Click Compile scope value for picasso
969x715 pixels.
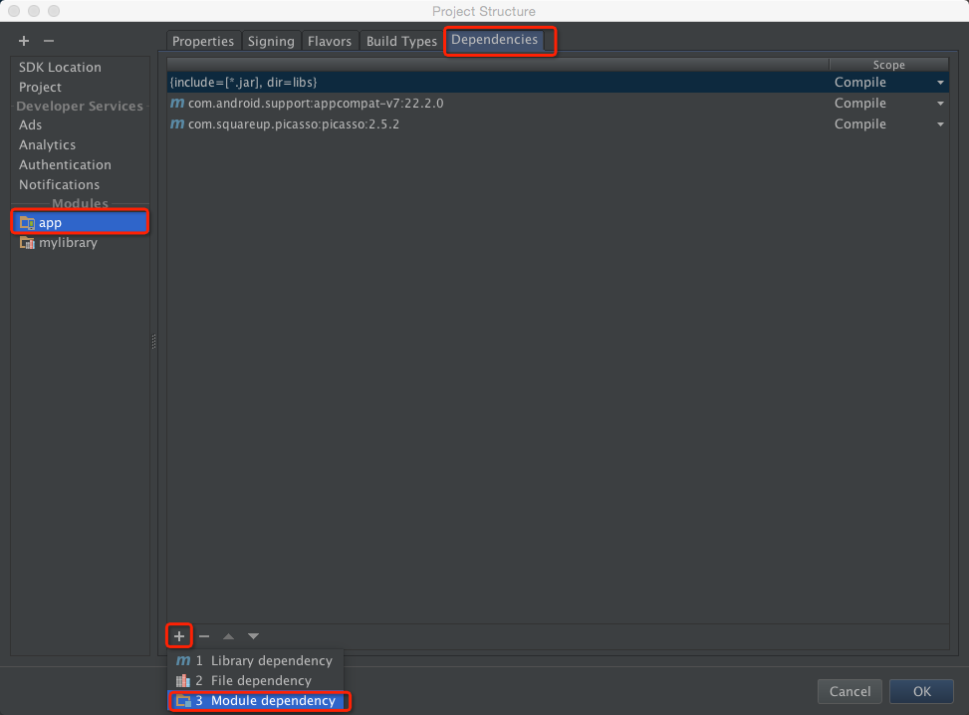pyautogui.click(x=859, y=124)
